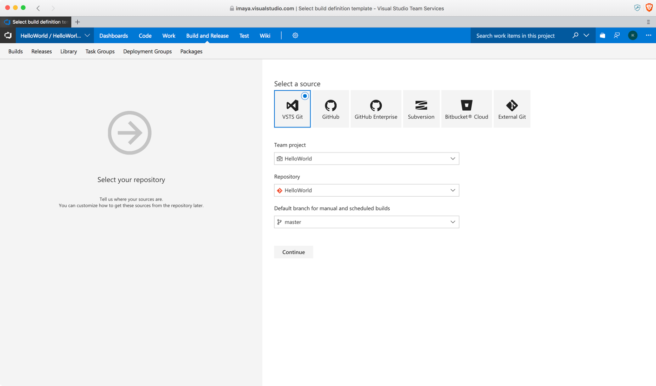656x386 pixels.
Task: Switch to the Deployment Groups tab
Action: [x=148, y=52]
